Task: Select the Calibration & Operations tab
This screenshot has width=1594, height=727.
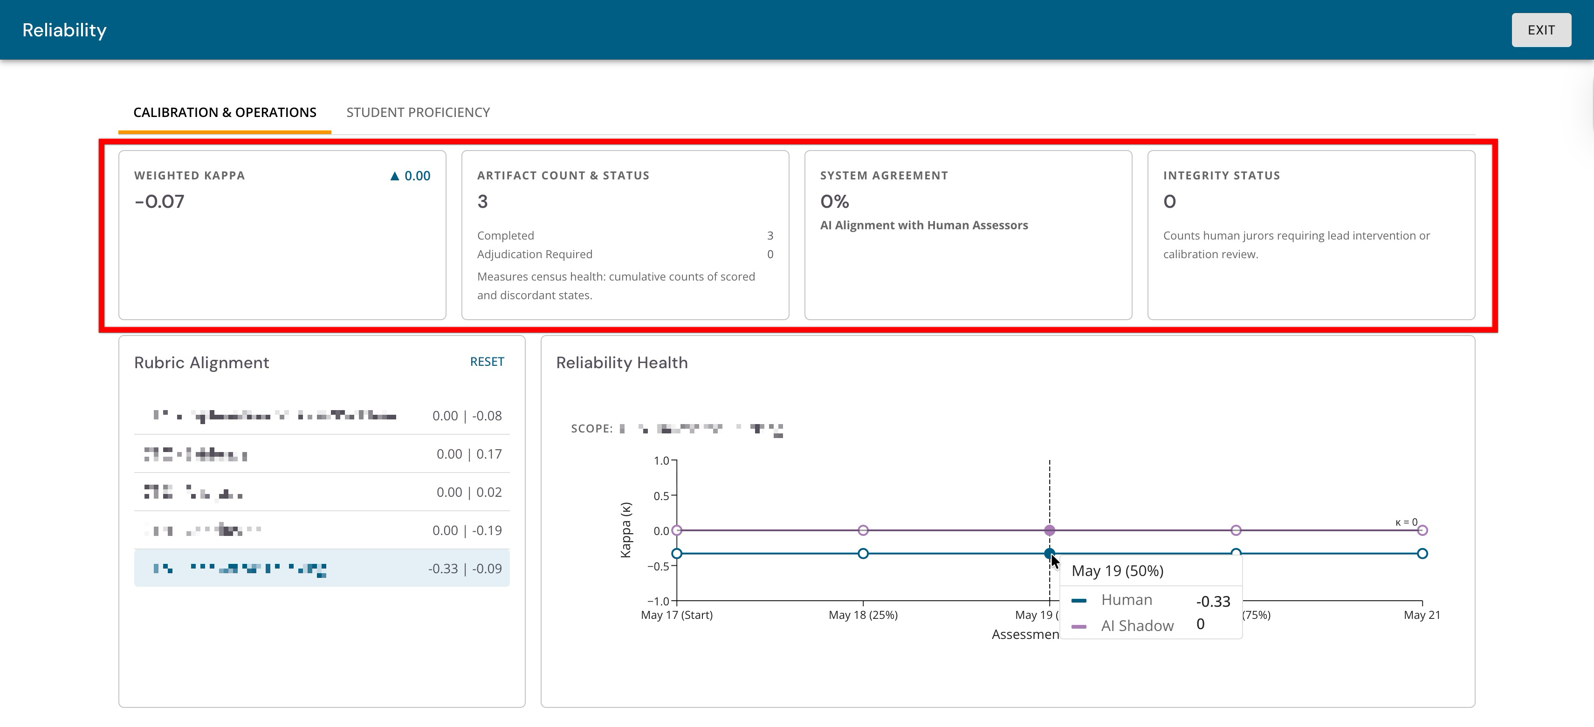Action: [x=225, y=113]
